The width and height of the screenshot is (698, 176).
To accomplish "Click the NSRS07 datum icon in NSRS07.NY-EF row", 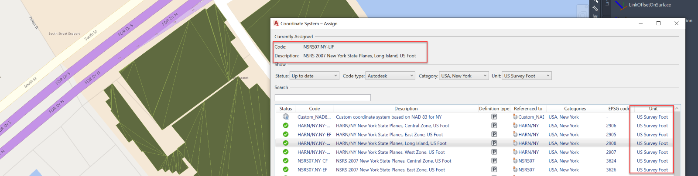I will (515, 170).
